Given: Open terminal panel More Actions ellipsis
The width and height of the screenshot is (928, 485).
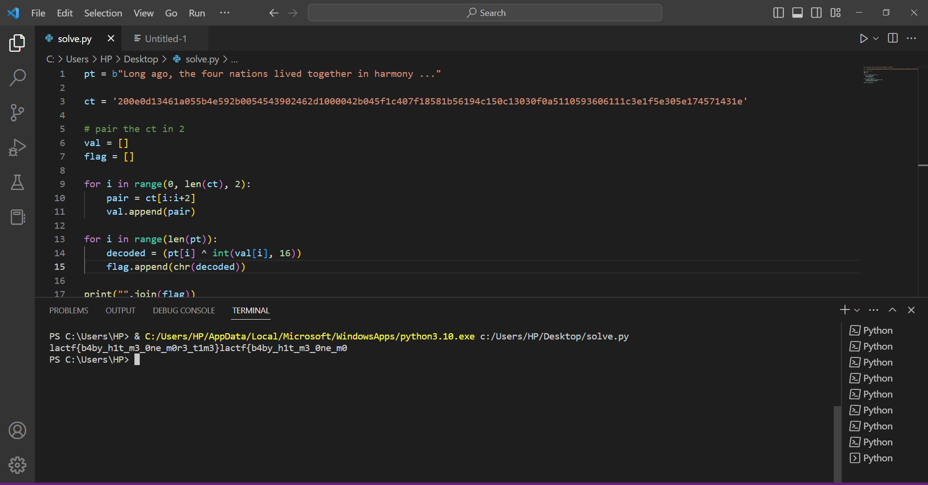Looking at the screenshot, I should [873, 310].
